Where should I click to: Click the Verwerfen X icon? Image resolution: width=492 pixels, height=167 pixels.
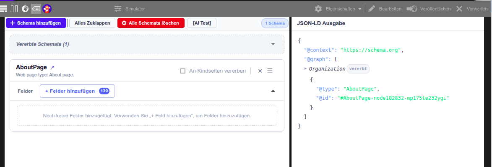tap(459, 9)
